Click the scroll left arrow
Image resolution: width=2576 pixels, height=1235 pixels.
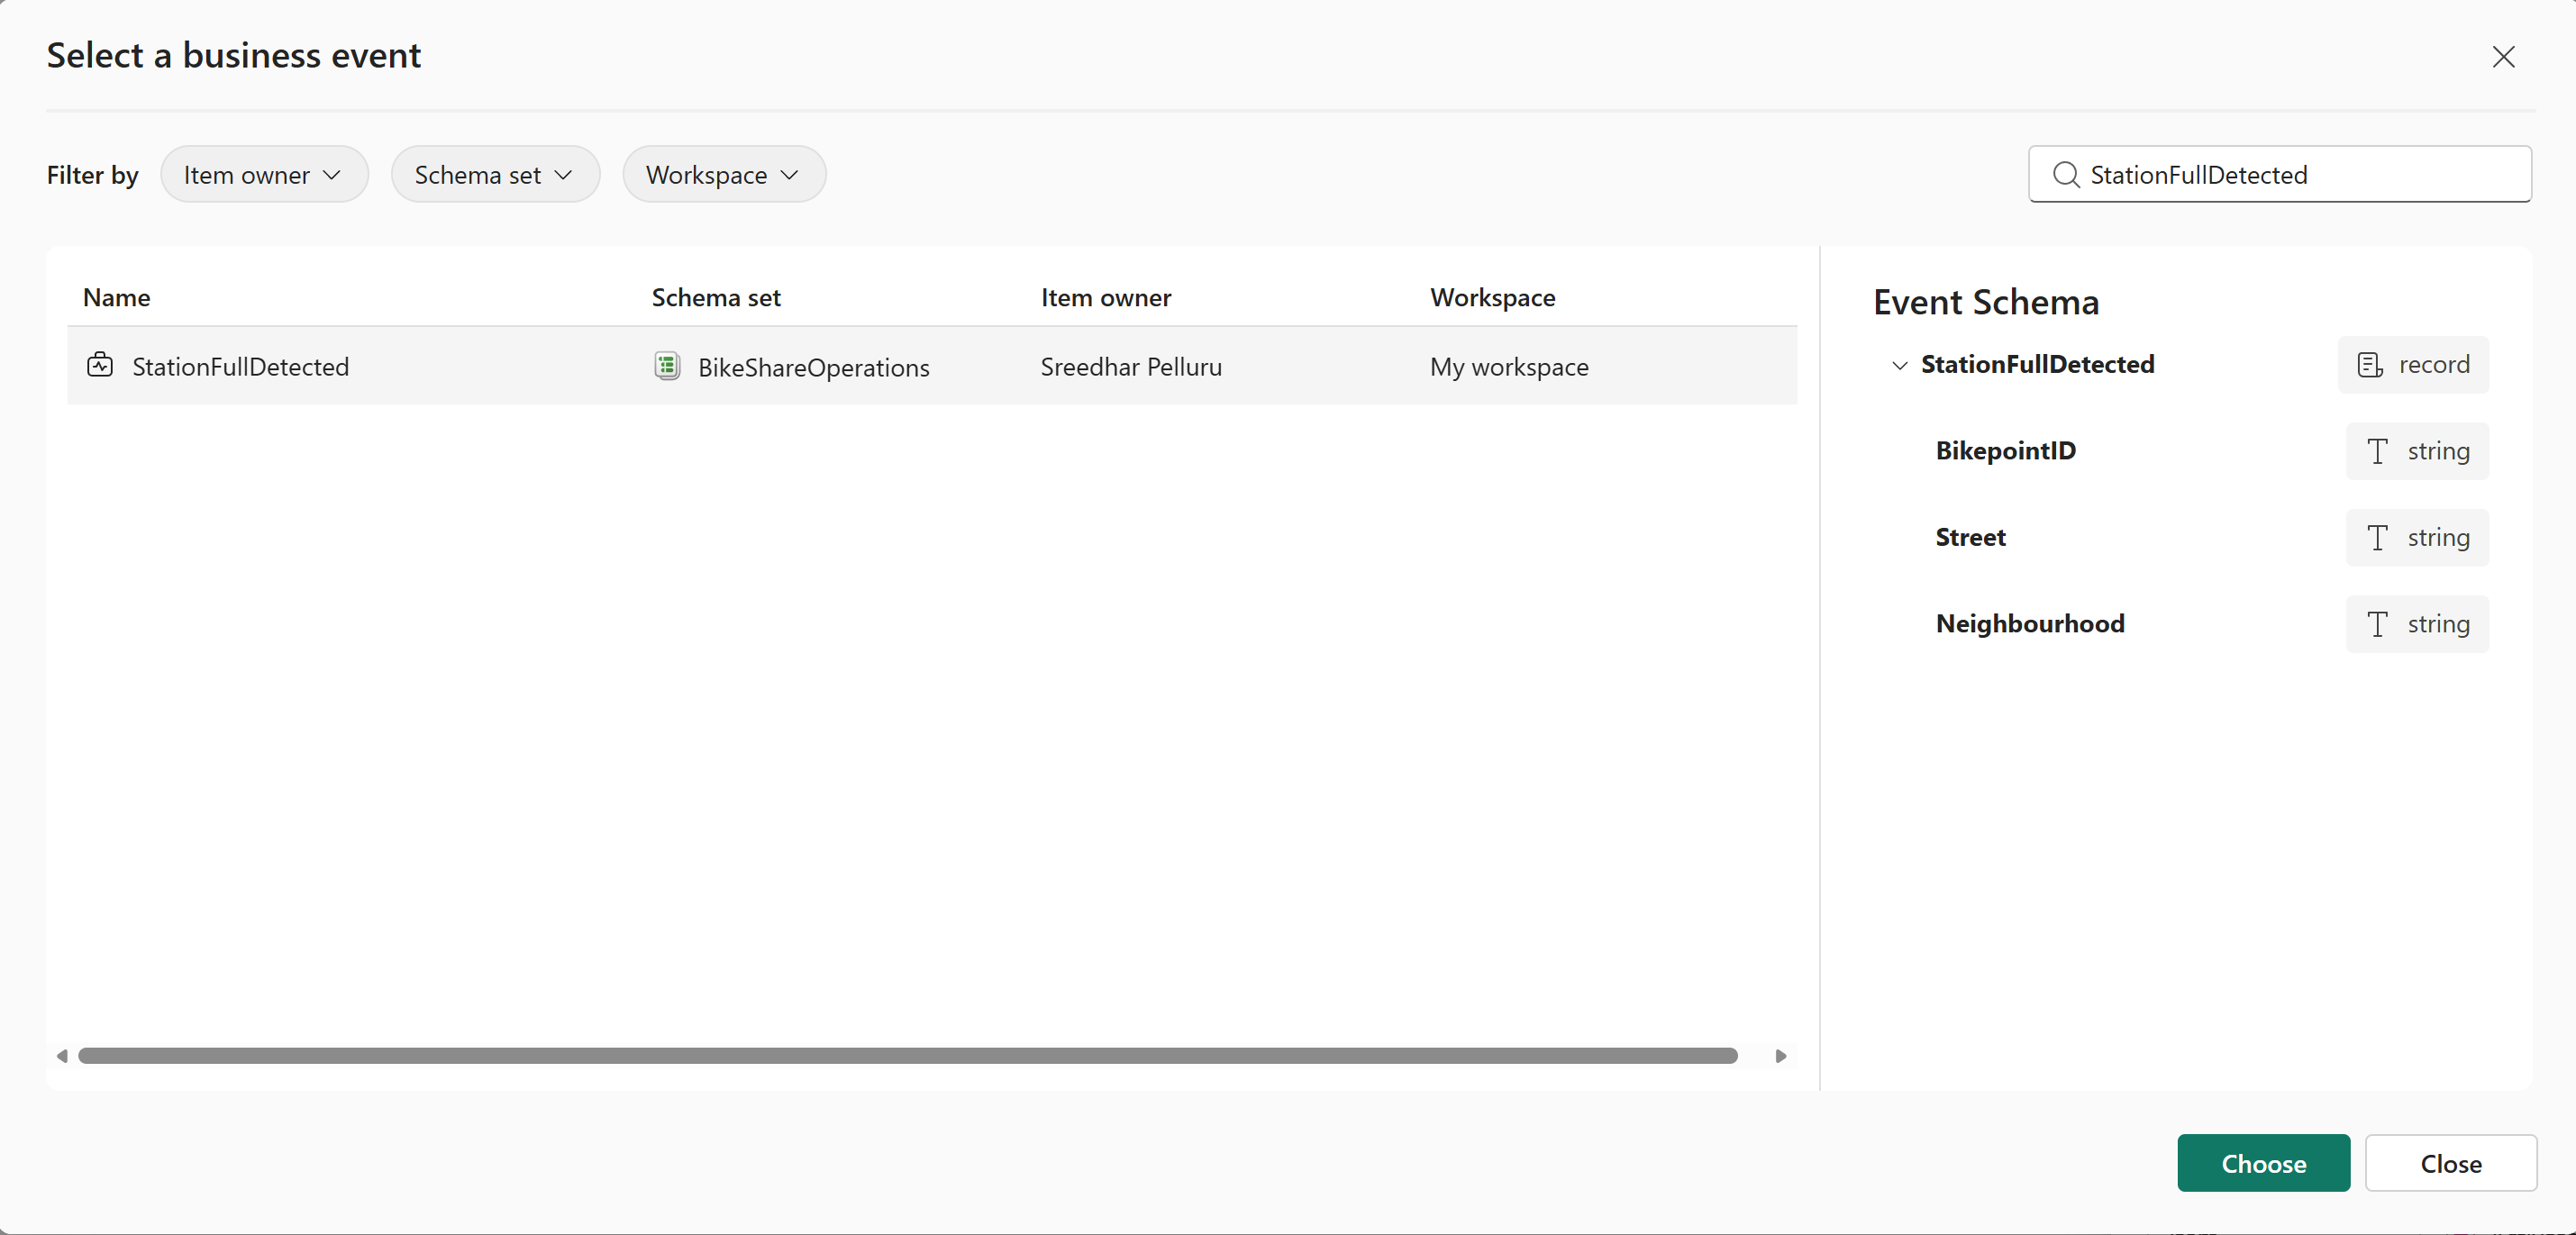point(62,1056)
